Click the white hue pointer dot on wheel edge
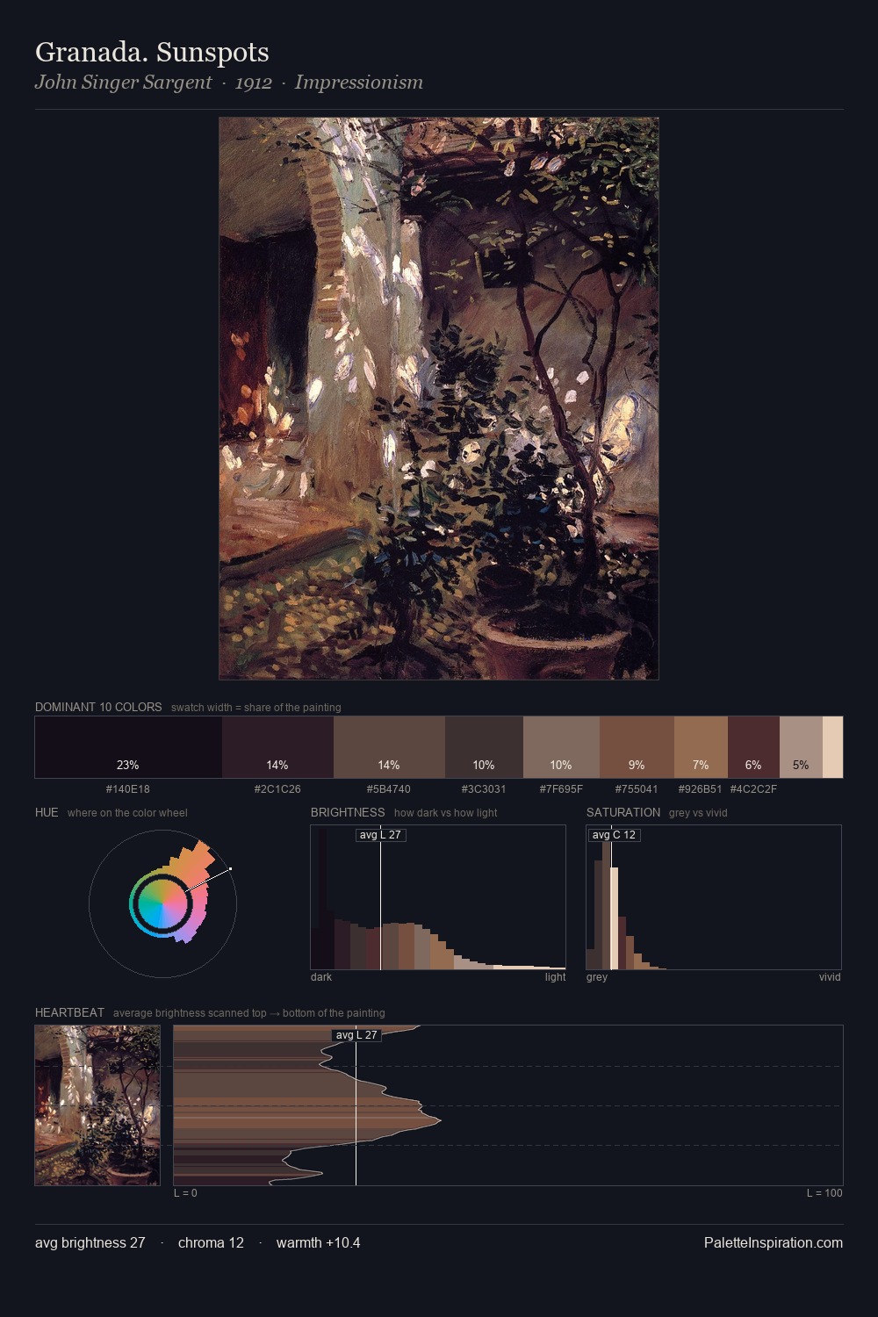This screenshot has width=878, height=1317. [x=230, y=869]
